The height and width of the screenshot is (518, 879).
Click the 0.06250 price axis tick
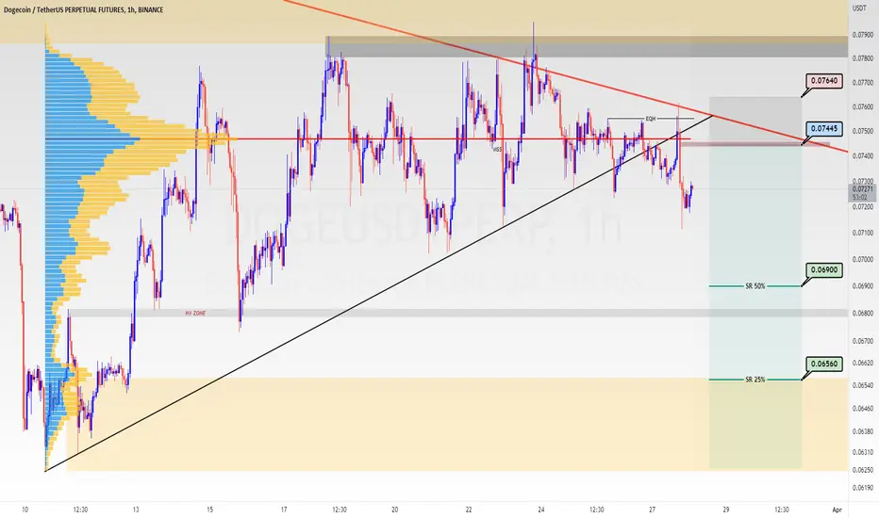coord(862,470)
